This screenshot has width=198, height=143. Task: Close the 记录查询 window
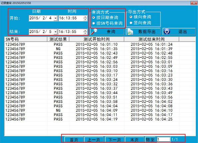pos(194,3)
